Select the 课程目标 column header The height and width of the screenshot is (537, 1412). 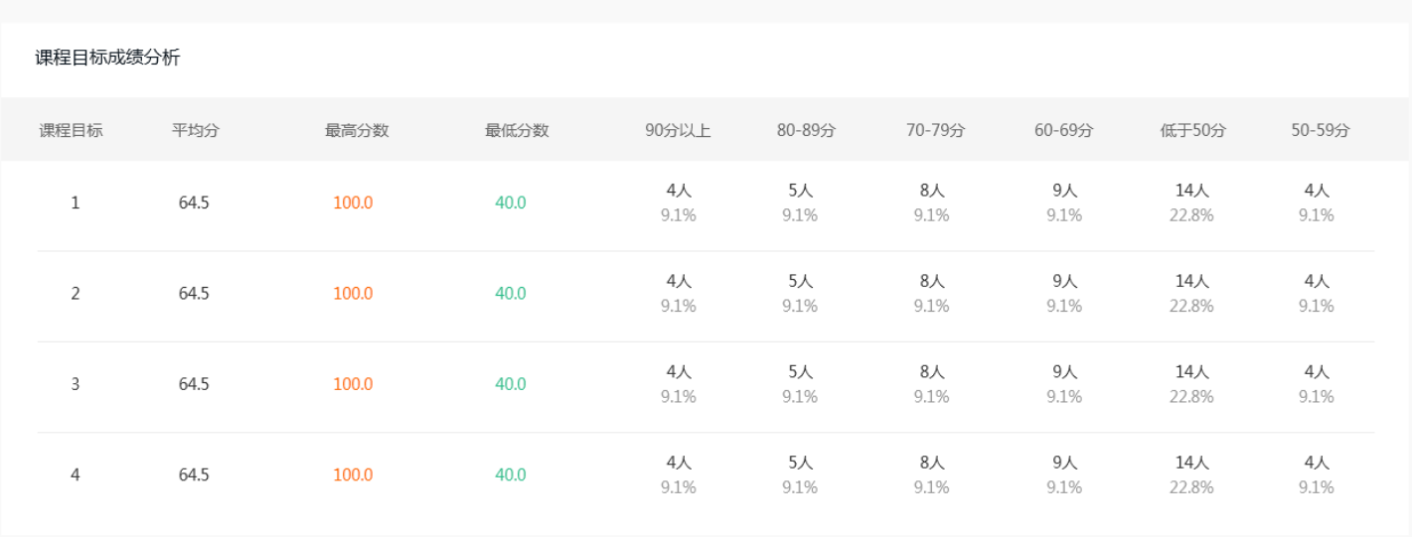71,130
